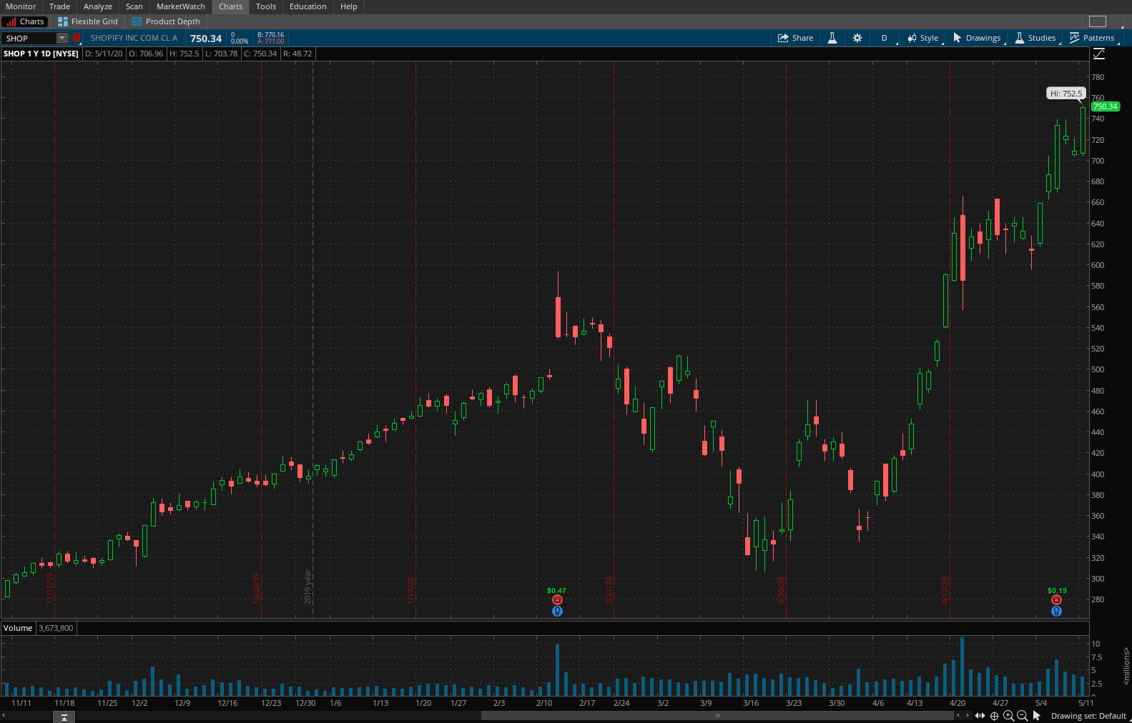Screen dimensions: 1132x723
Task: Open chart settings gear icon
Action: (857, 38)
